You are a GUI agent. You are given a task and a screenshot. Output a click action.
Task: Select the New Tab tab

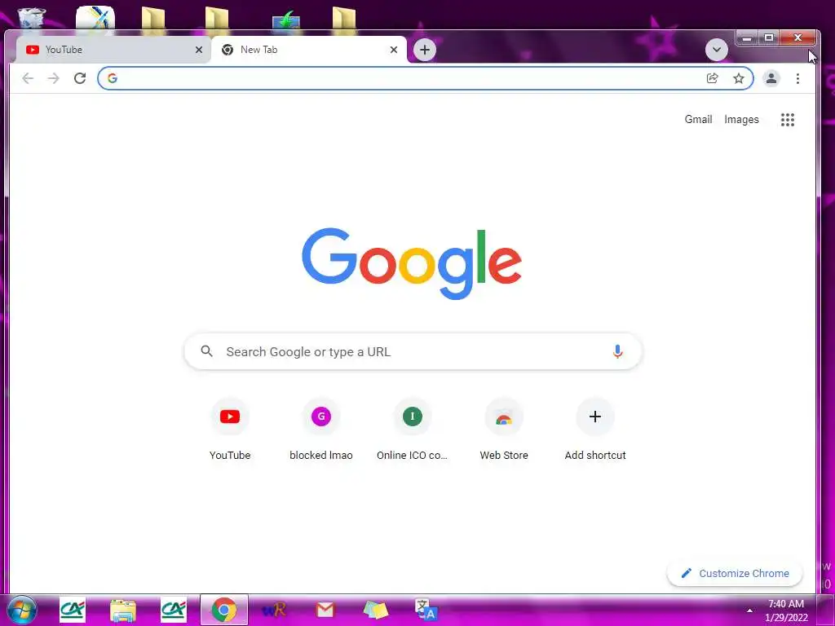[x=309, y=50]
